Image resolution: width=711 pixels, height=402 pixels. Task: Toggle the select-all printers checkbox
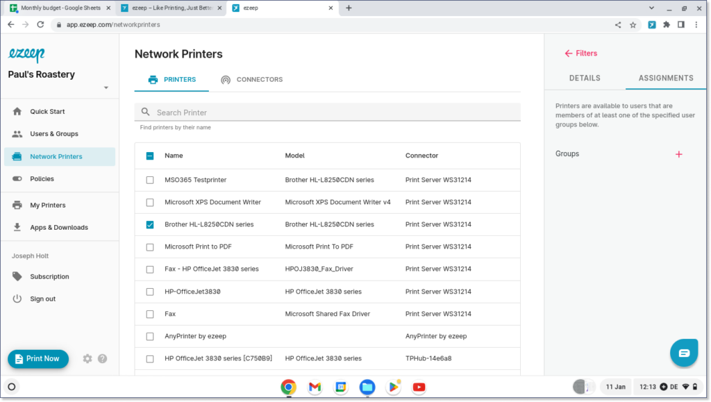click(x=150, y=156)
